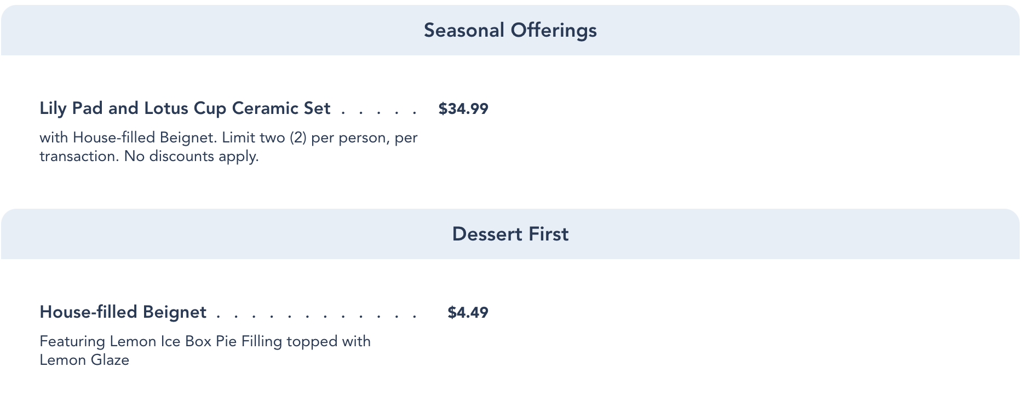Click the word "Seasonal" in the header
This screenshot has width=1023, height=401.
coord(464,31)
